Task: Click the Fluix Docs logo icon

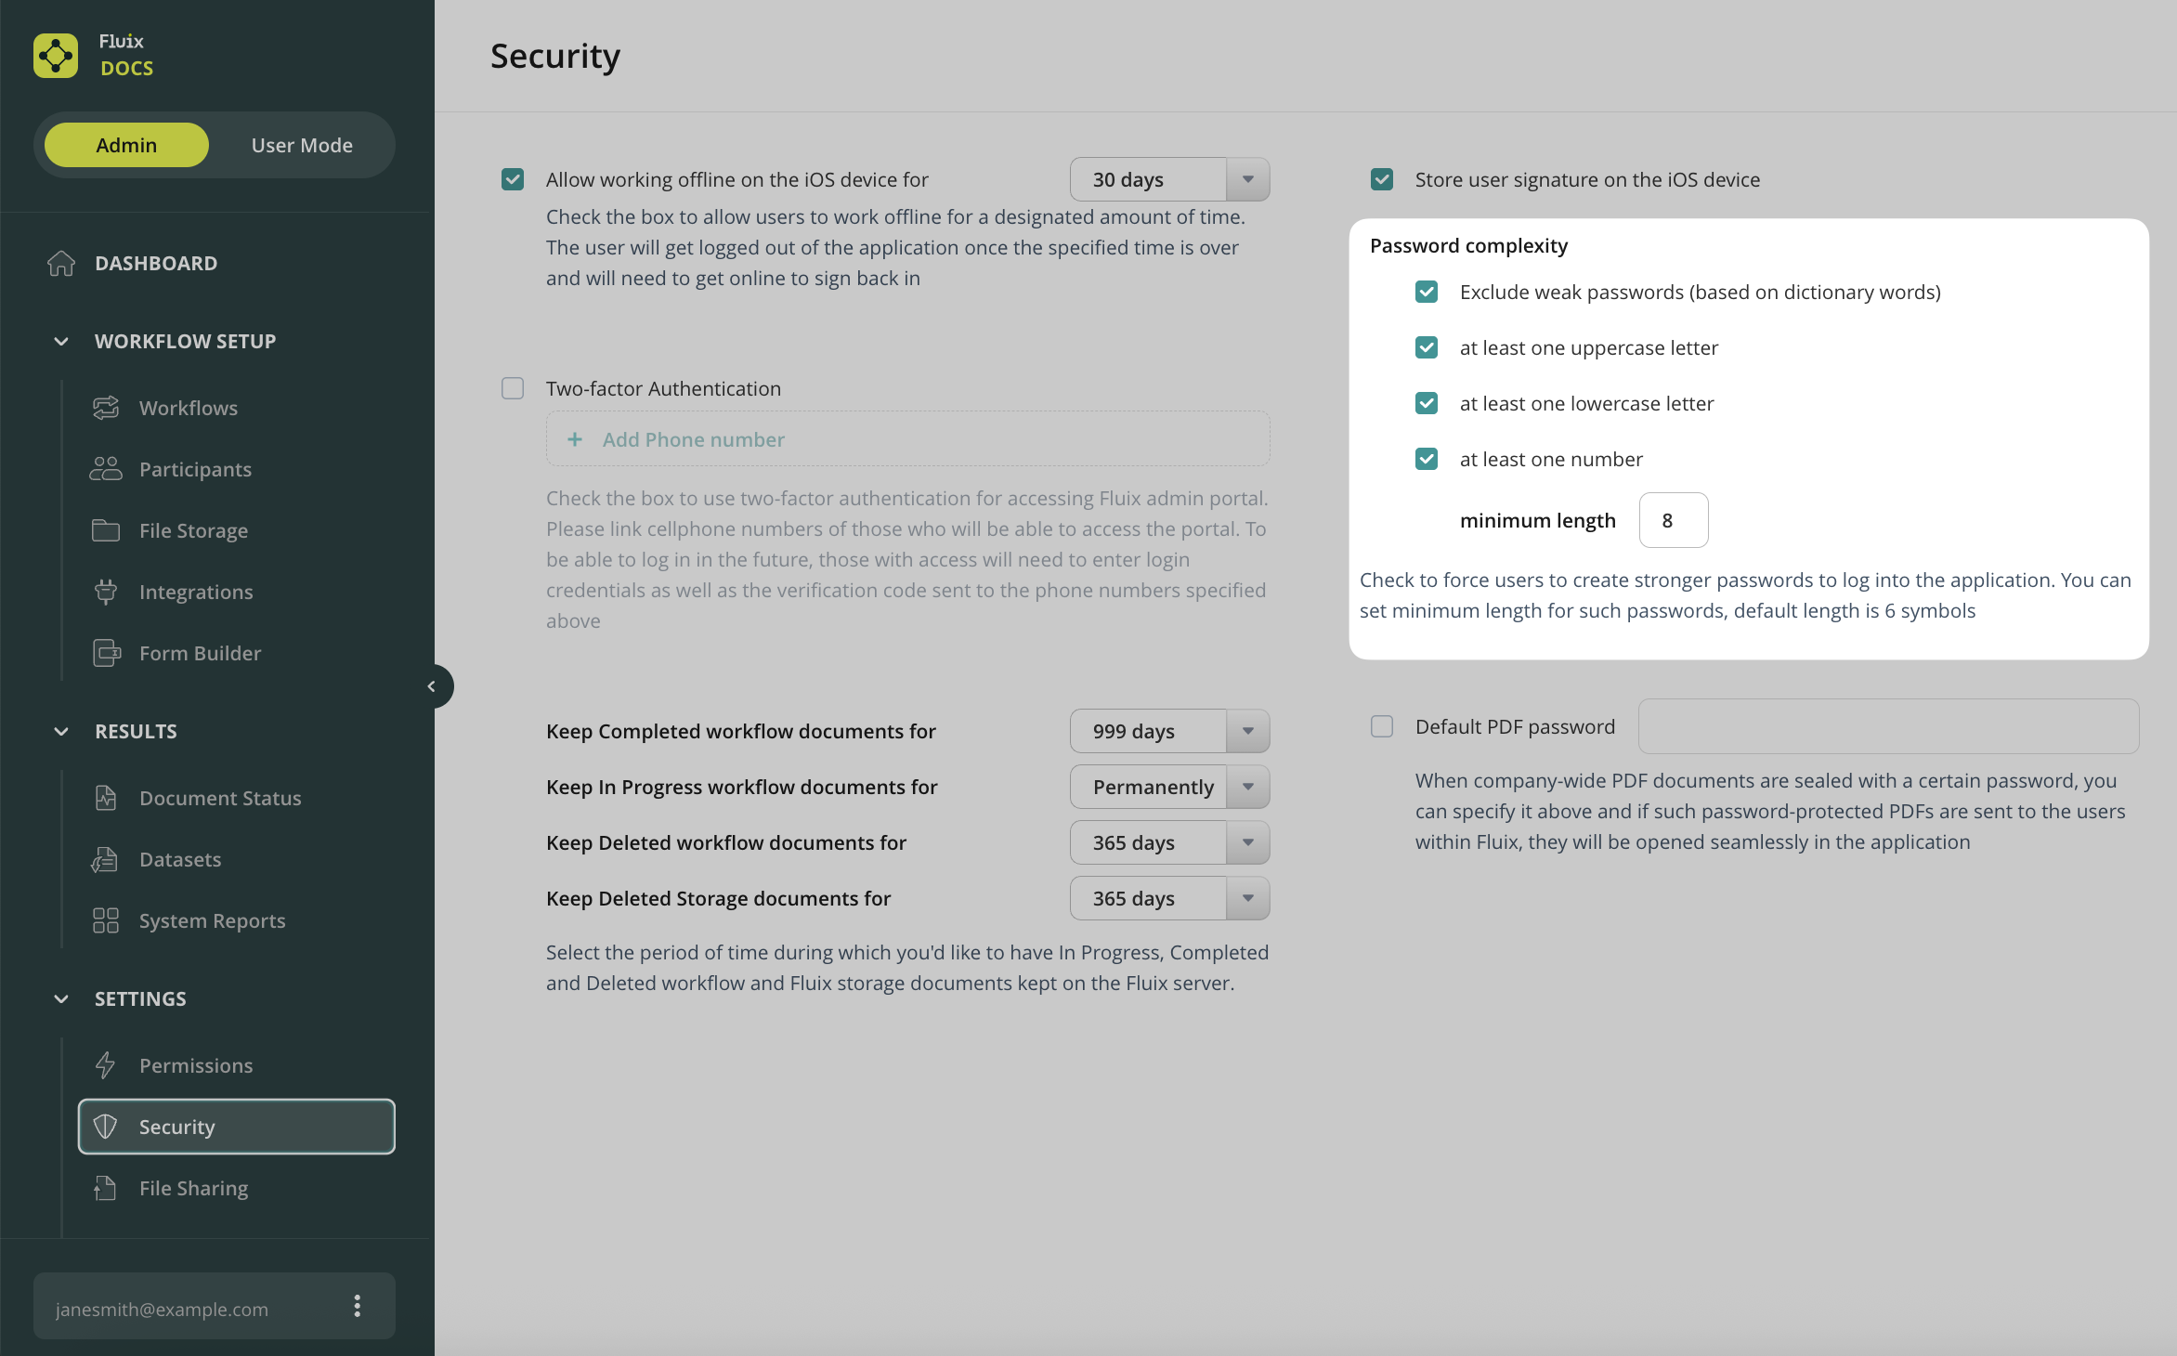Action: pyautogui.click(x=56, y=56)
